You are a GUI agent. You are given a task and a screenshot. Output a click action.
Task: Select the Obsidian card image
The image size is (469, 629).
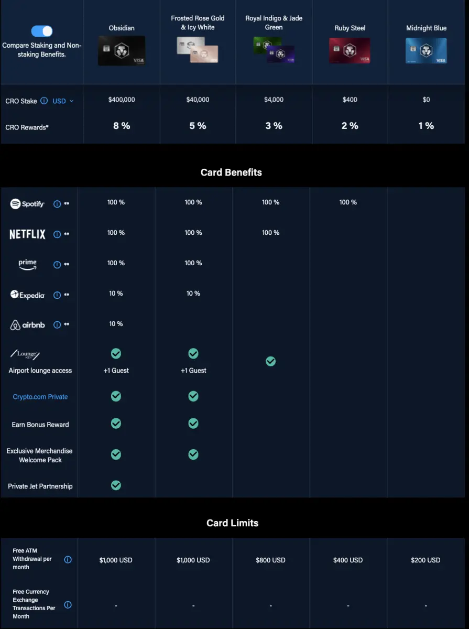[122, 51]
